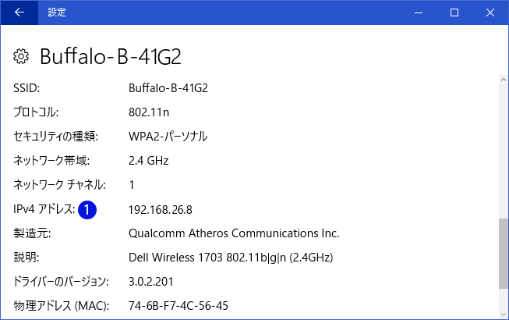Maximize the Settings window

(x=454, y=12)
